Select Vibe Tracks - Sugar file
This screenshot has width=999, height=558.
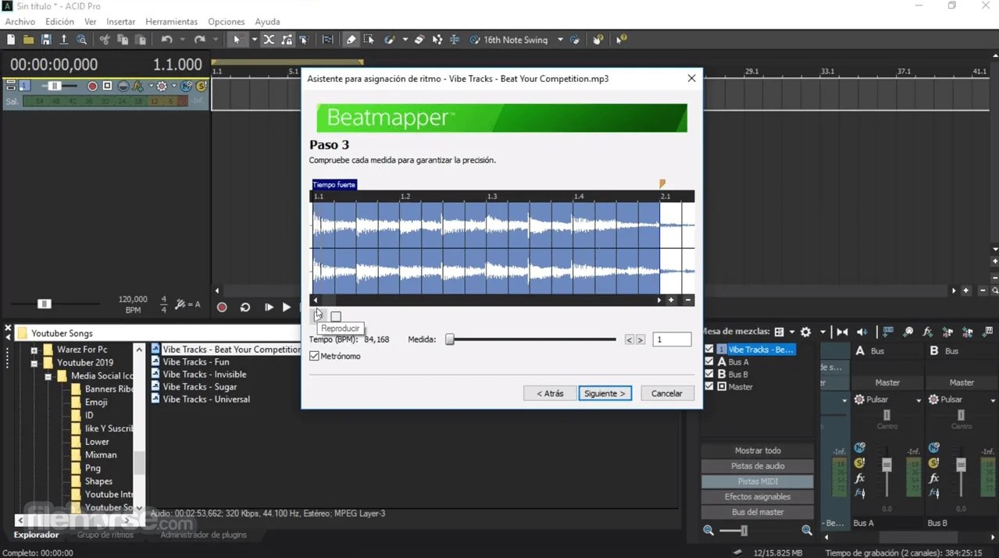pyautogui.click(x=200, y=386)
